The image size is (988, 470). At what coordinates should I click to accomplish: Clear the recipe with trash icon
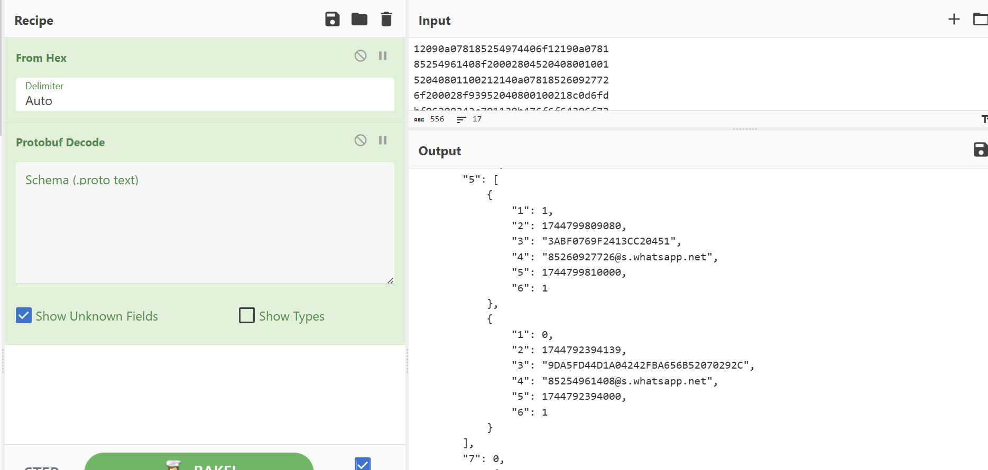pyautogui.click(x=386, y=20)
